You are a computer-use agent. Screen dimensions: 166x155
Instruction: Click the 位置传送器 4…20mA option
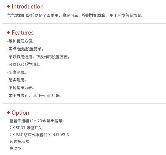[35, 121]
